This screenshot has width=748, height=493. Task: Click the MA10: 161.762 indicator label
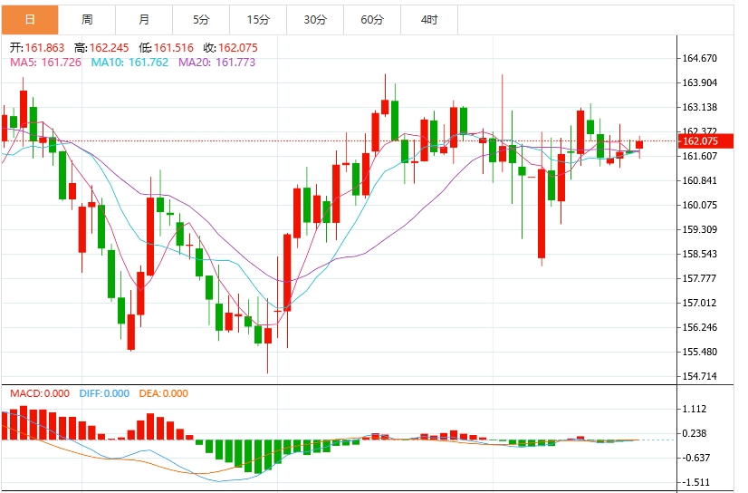[x=129, y=63]
